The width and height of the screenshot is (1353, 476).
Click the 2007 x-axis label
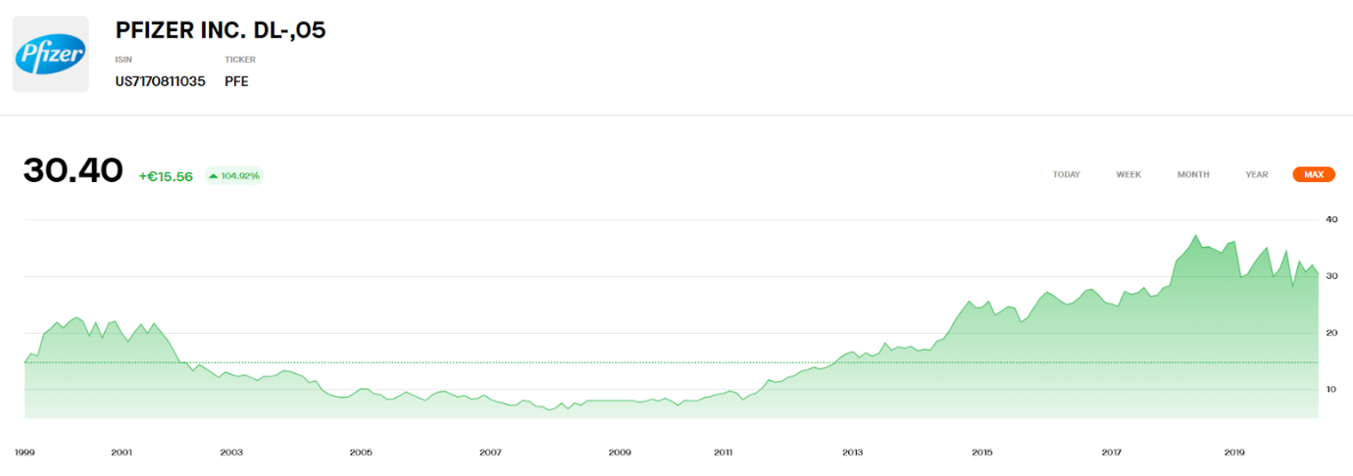[x=490, y=452]
